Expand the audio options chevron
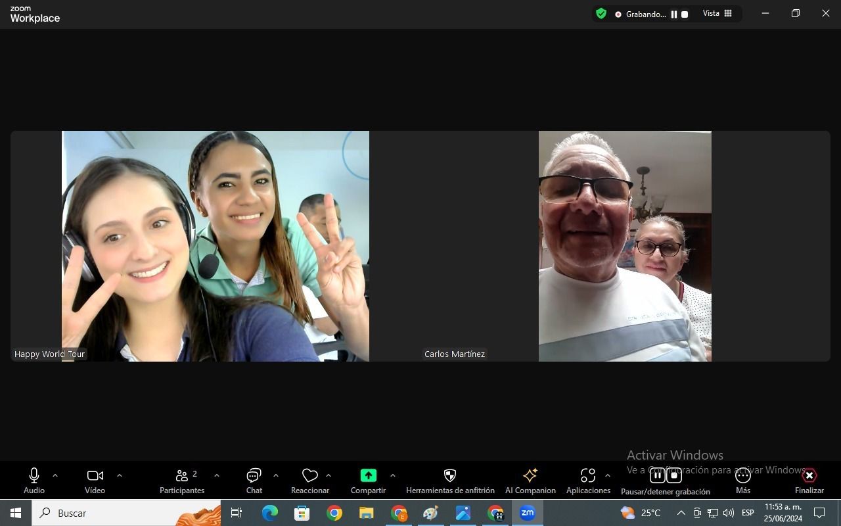 pyautogui.click(x=55, y=475)
